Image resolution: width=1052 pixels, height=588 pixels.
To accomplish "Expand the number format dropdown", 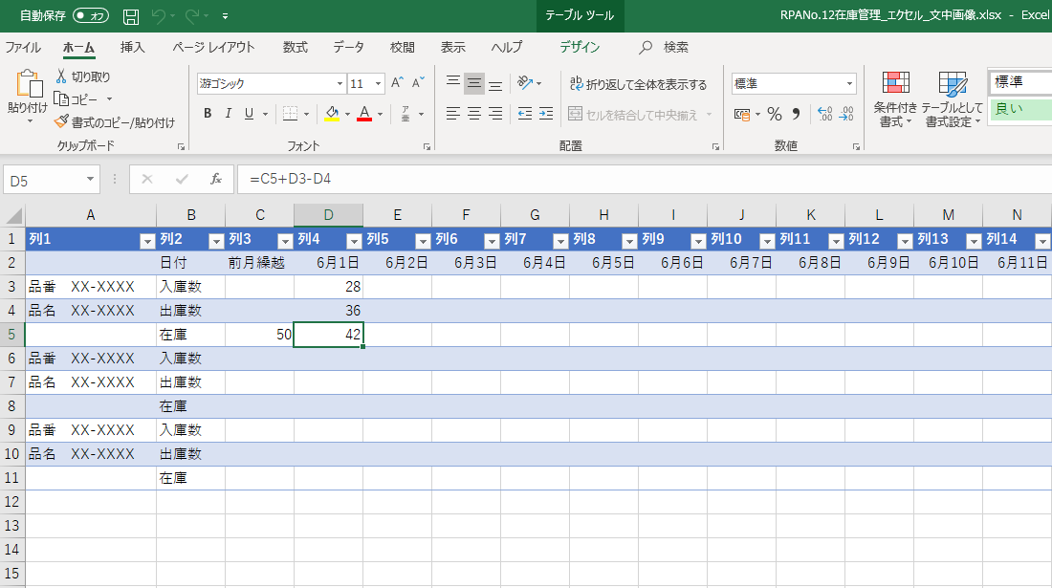I will [849, 84].
